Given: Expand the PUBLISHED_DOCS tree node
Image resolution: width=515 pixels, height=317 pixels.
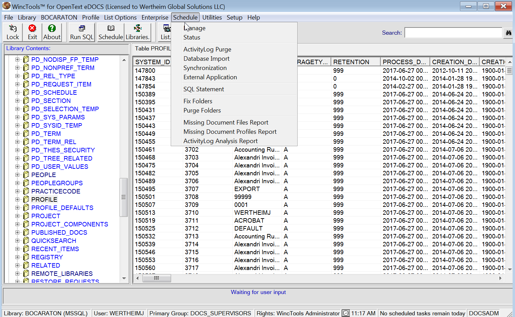Looking at the screenshot, I should (18, 233).
